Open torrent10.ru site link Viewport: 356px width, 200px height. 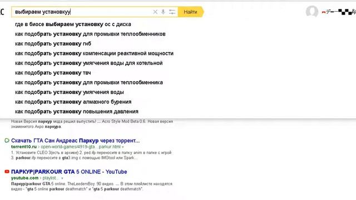[x=24, y=147]
